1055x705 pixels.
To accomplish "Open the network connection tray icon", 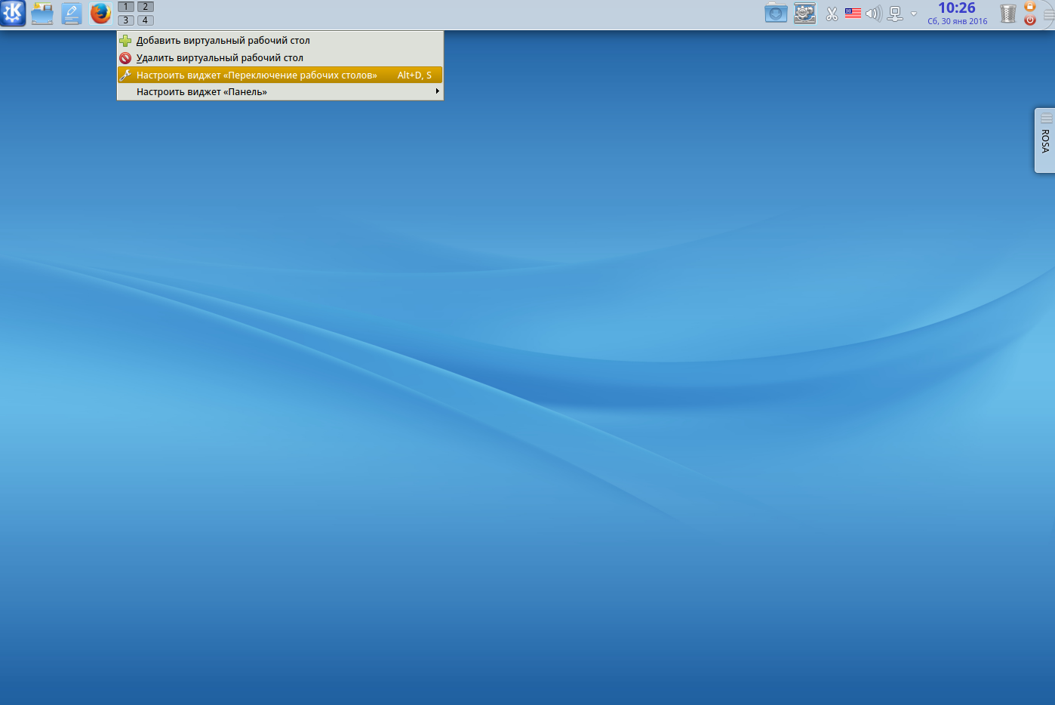I will 896,14.
